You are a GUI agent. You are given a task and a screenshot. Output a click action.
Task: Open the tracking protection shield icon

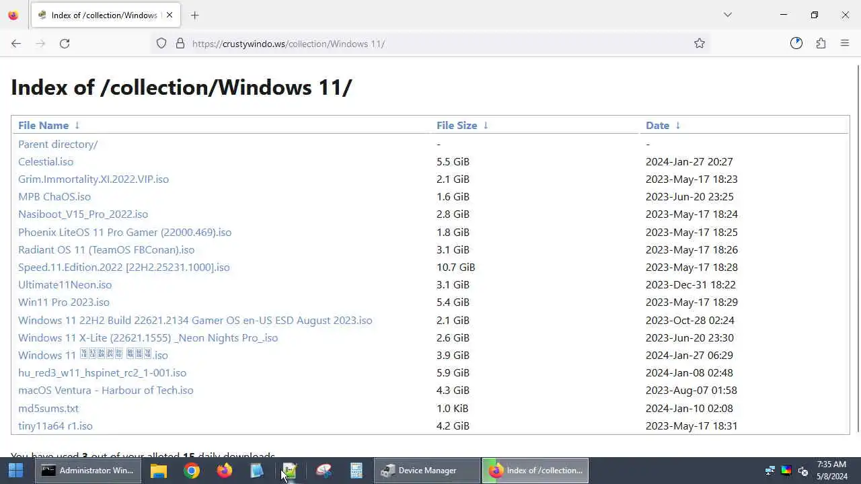[161, 44]
